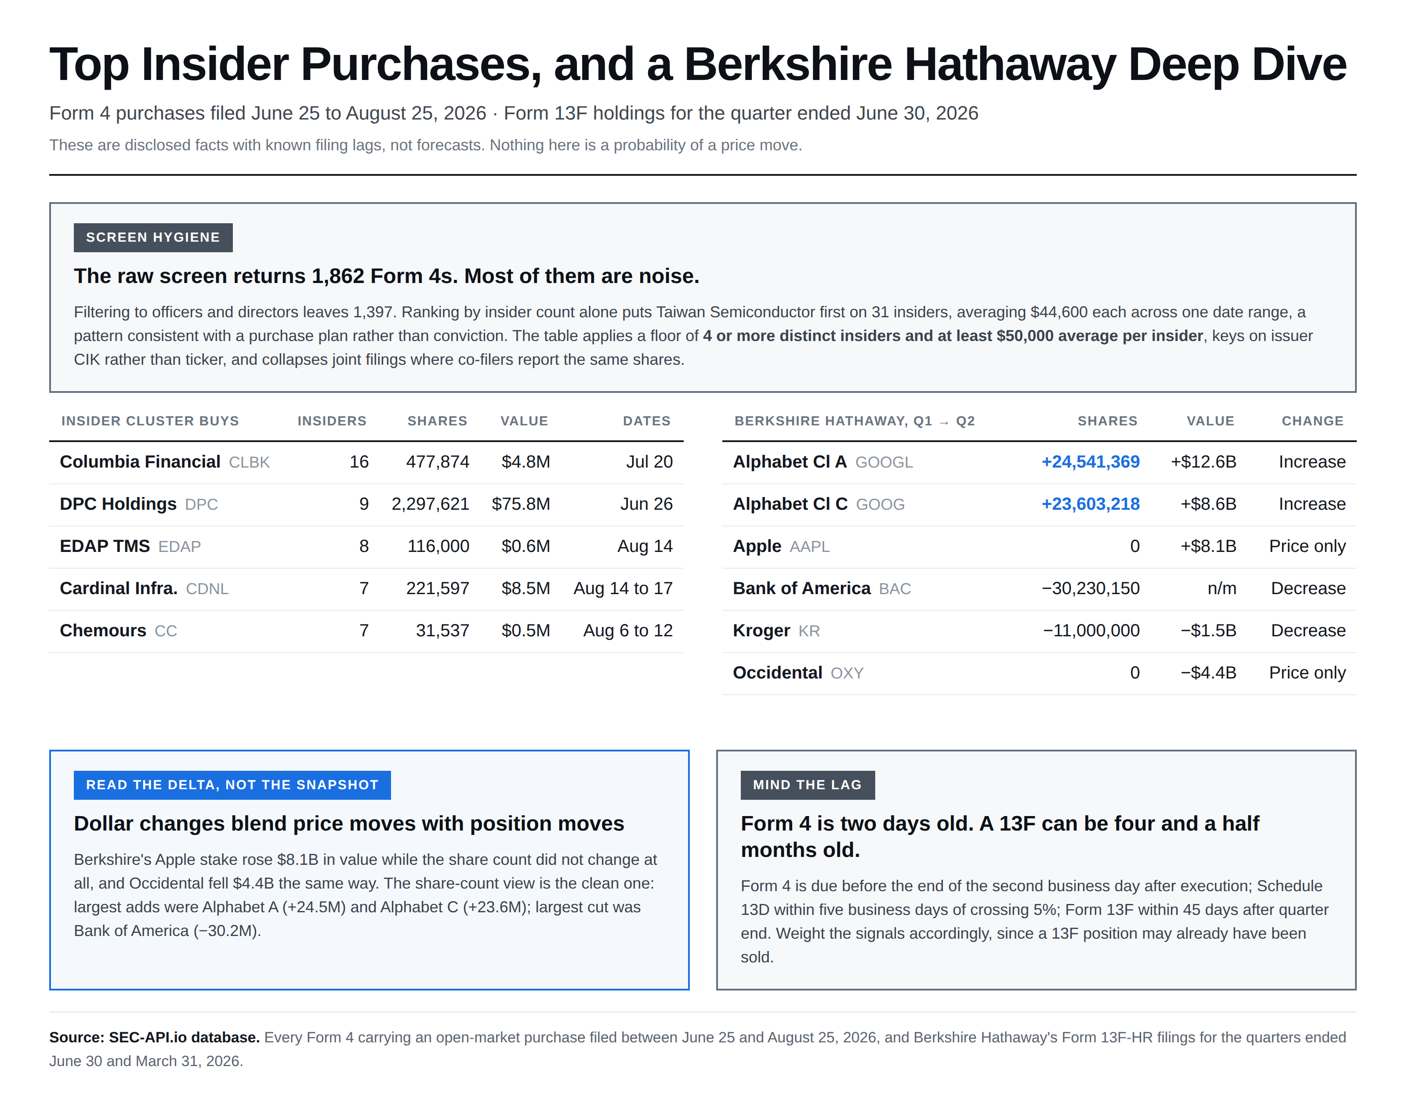Click the INSIDERS column header
Viewport: 1406px width, 1103px height.
[x=332, y=421]
